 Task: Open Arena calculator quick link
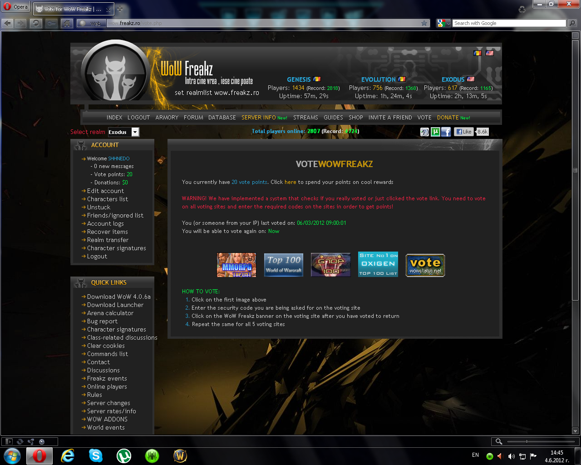110,313
